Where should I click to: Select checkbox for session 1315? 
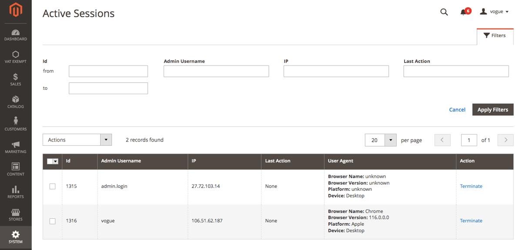click(53, 187)
